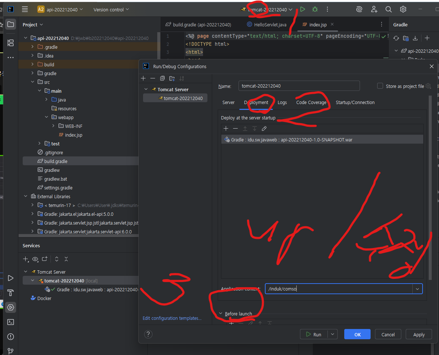Open the Terminal tool window icon
439x355 pixels.
[x=11, y=322]
